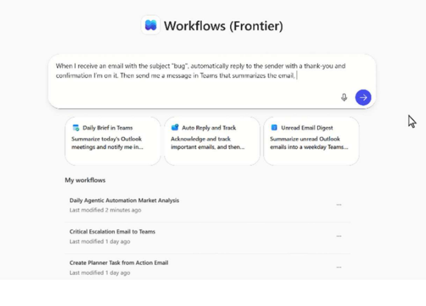Click the My workflows section heading
Image resolution: width=426 pixels, height=306 pixels.
85,180
